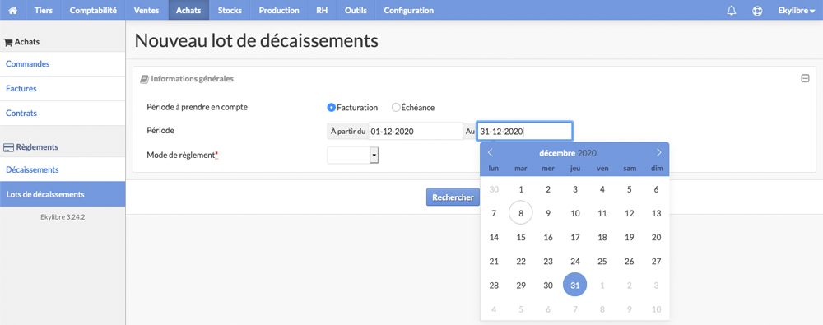Click the end date field 31-12-2020
This screenshot has width=823, height=325.
point(524,132)
